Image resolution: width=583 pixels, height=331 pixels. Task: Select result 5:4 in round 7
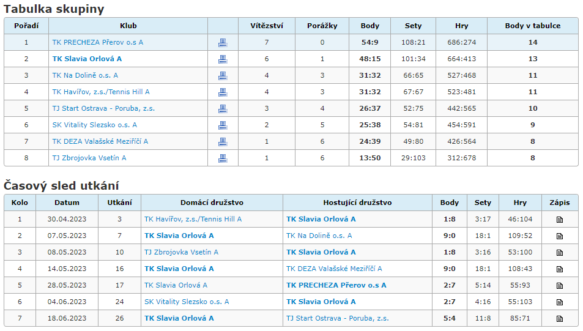tap(450, 318)
